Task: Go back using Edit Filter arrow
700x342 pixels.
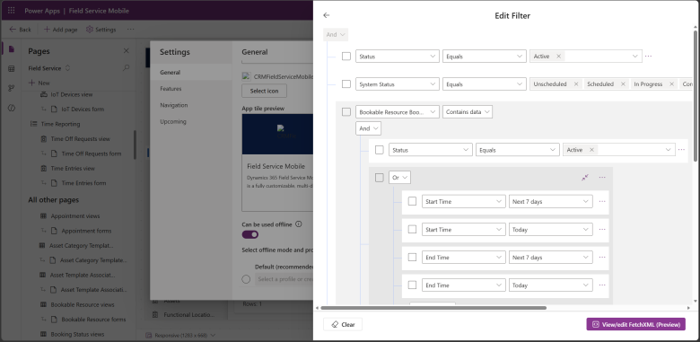Action: 327,15
